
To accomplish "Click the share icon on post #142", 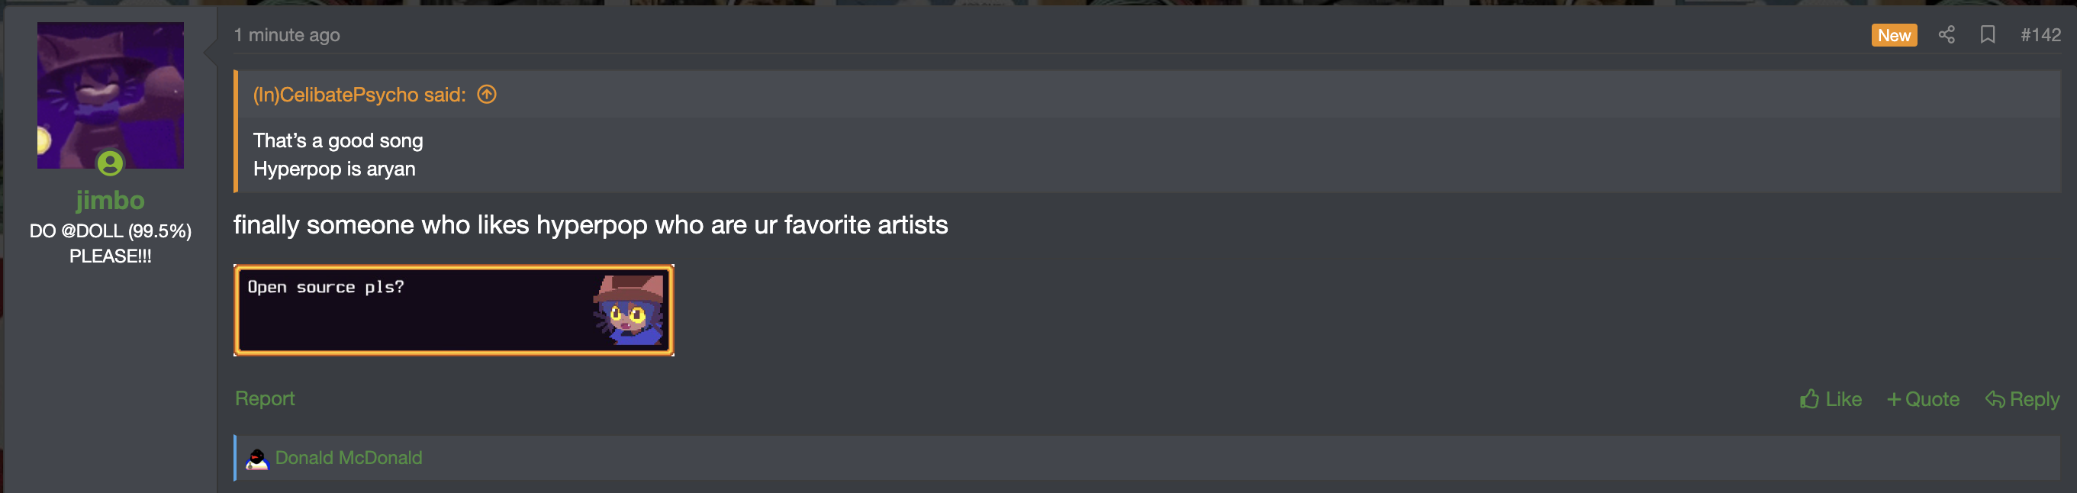I will click(x=1947, y=34).
